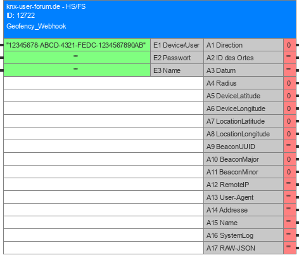
Task: Select the E1 Device/User input value field
Action: coord(77,45)
